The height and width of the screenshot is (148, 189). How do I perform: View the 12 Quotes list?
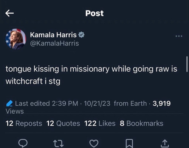(x=63, y=123)
